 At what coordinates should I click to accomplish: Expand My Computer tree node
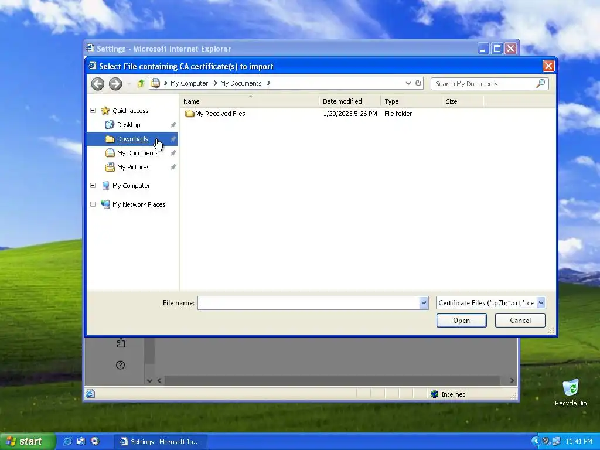point(93,185)
